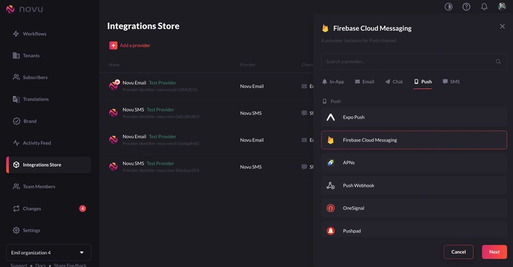The height and width of the screenshot is (267, 513).
Task: Click the Cancel button
Action: tap(458, 252)
